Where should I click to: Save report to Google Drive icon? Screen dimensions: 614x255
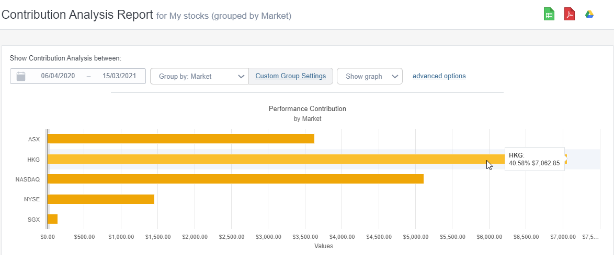pyautogui.click(x=589, y=14)
